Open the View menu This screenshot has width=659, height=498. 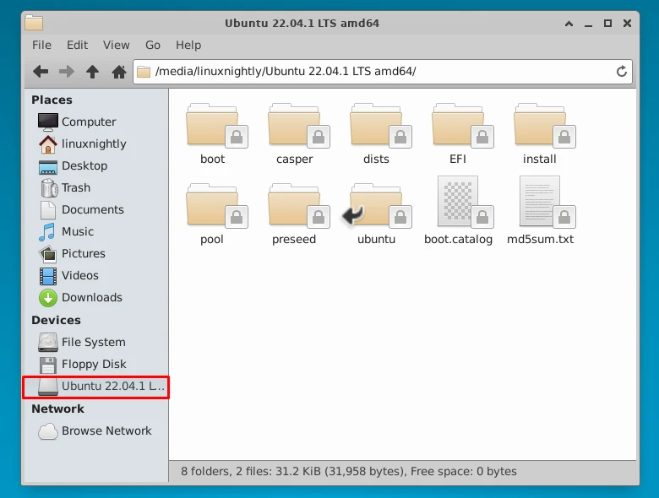pyautogui.click(x=117, y=45)
